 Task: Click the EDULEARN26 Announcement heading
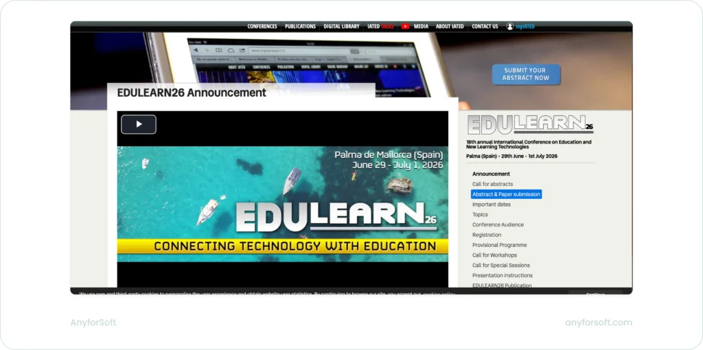point(192,93)
